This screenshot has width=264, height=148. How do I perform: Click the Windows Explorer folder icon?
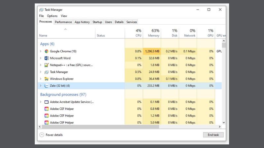[47, 79]
